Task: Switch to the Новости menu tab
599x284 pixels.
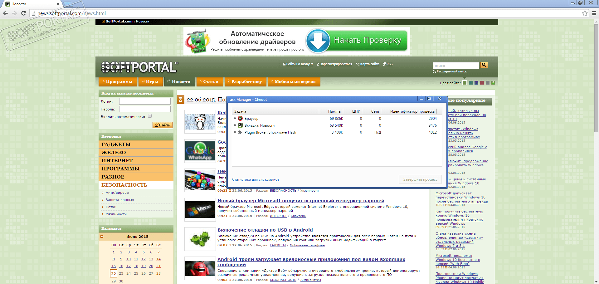Action: click(x=179, y=81)
